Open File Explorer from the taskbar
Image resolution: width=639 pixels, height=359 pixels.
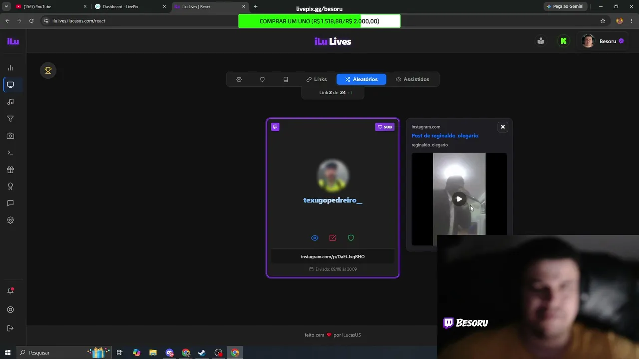[x=153, y=353]
